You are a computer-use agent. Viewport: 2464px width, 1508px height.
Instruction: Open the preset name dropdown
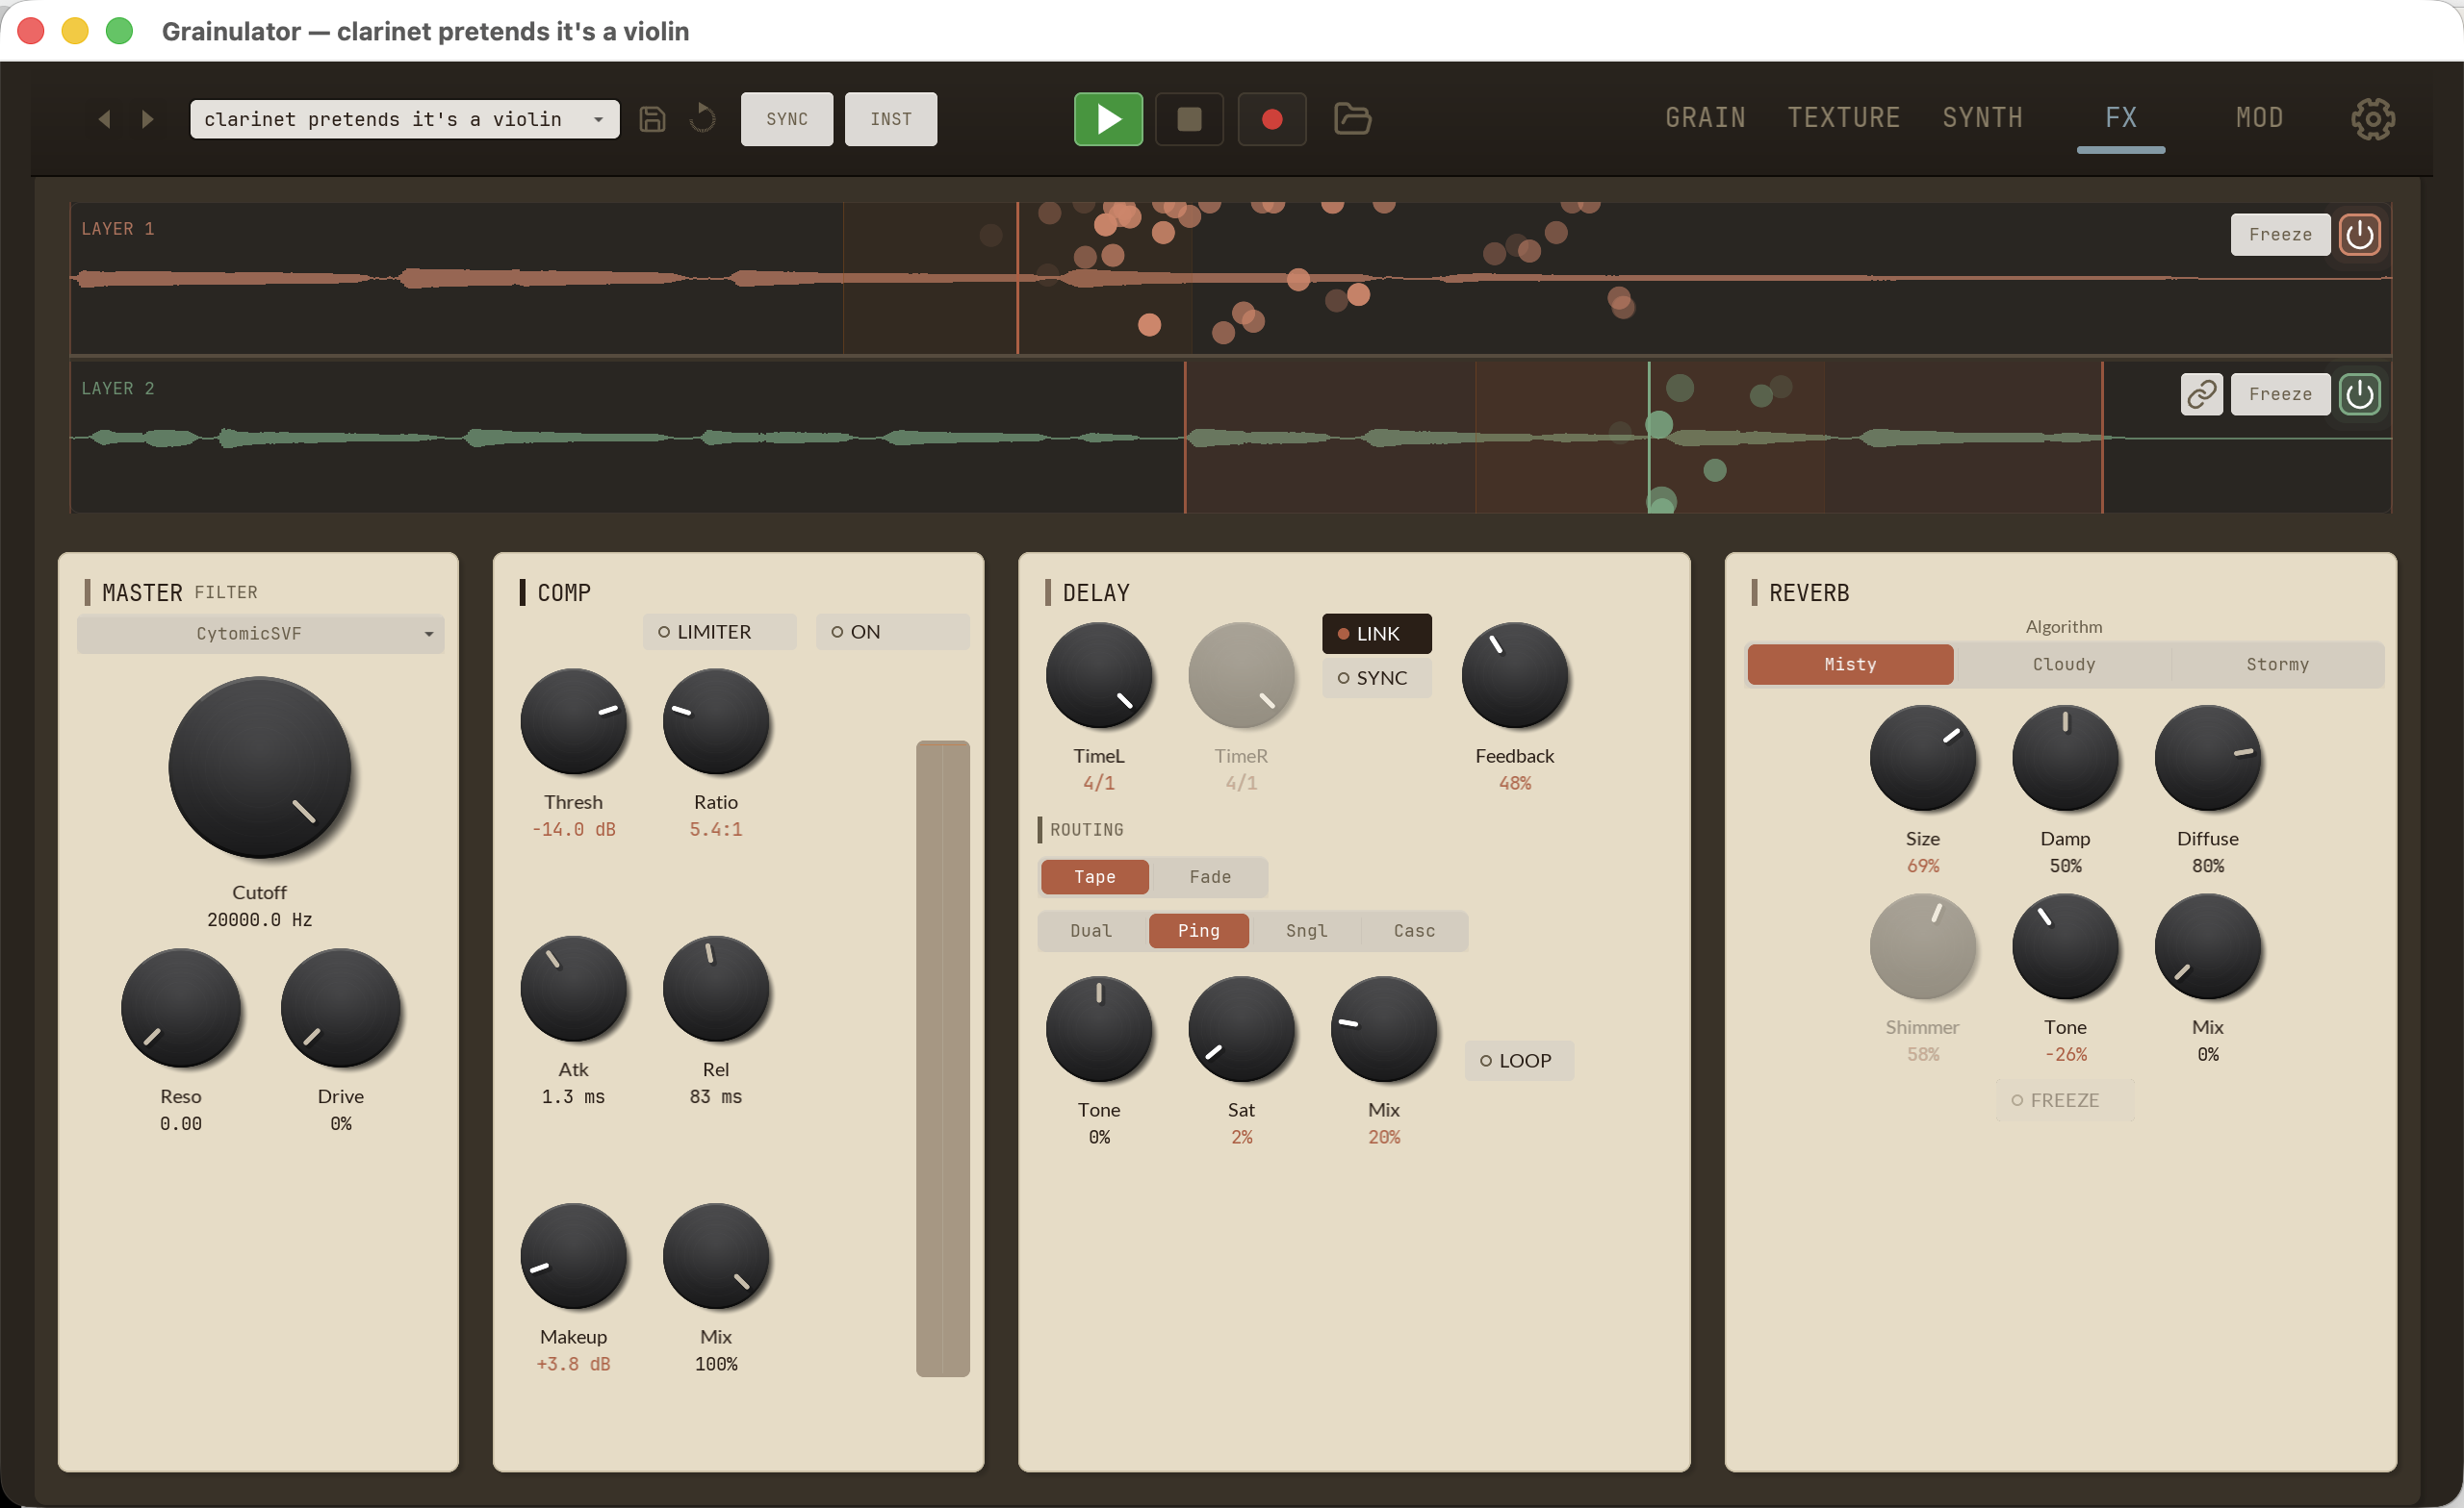405,119
